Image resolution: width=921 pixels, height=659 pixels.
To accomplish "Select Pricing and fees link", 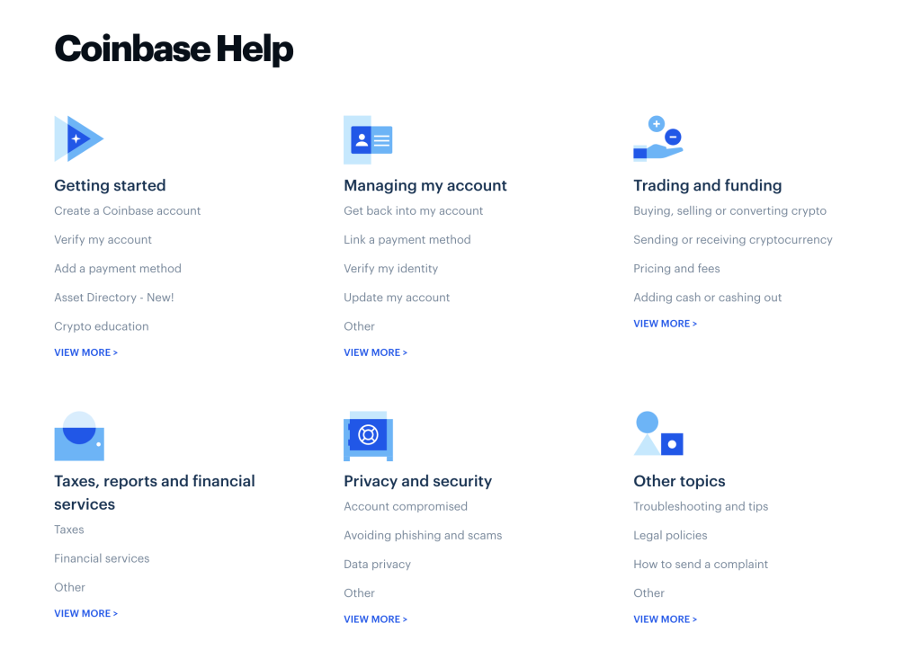I will [x=676, y=269].
